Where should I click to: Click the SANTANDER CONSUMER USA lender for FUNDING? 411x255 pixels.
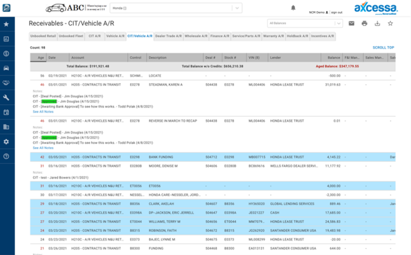(x=293, y=248)
